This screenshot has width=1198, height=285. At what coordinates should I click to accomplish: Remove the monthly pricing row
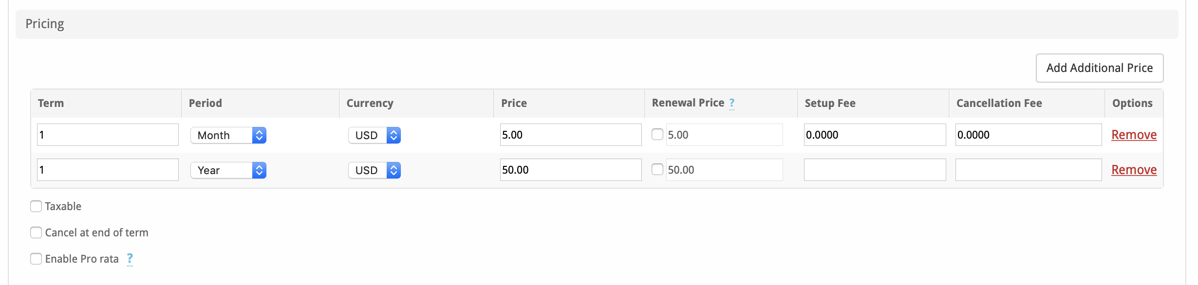click(1134, 135)
